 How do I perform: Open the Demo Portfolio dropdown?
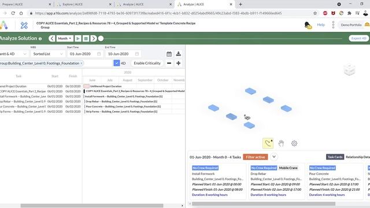tap(354, 25)
